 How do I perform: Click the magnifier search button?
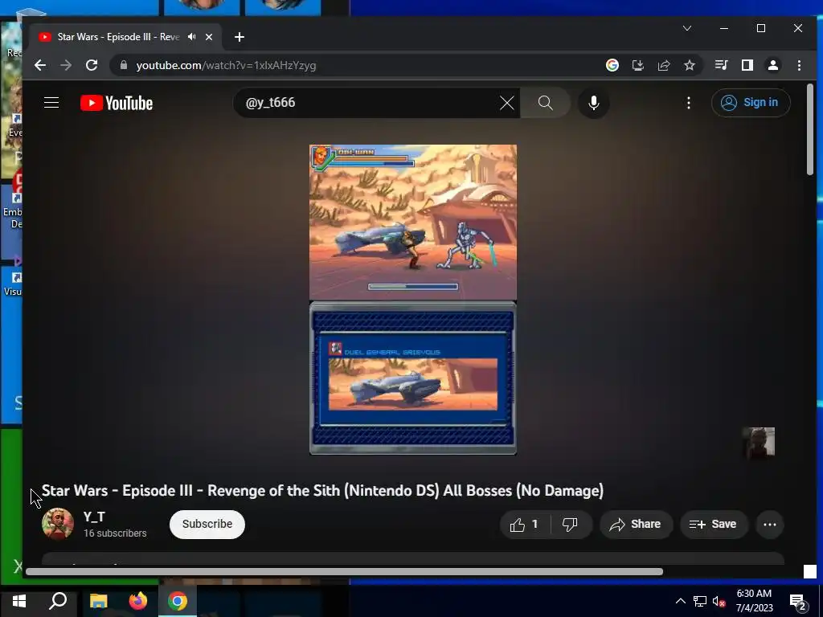[546, 103]
